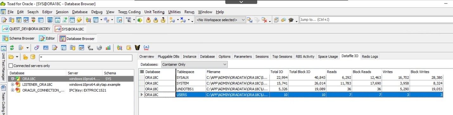Open the Session menu

62,12
